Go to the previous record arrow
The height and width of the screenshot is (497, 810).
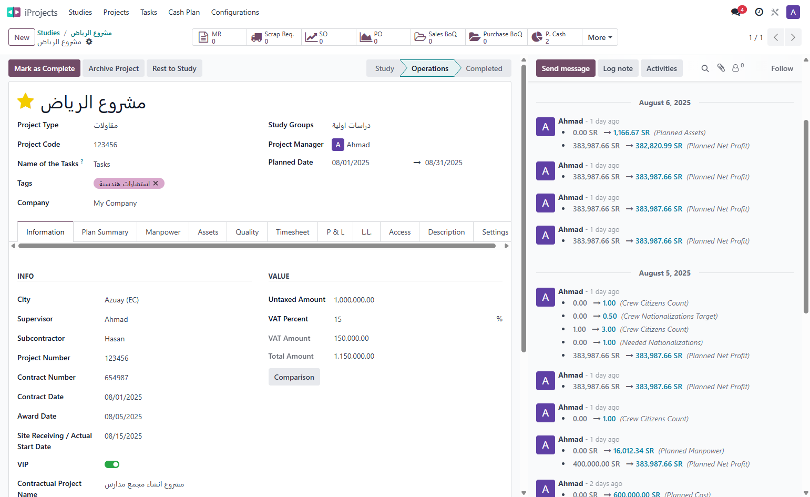click(776, 37)
